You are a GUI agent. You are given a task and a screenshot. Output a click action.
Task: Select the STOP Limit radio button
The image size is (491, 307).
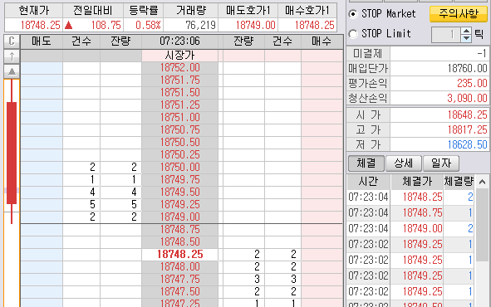(x=353, y=33)
